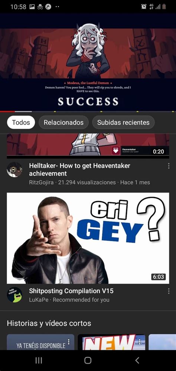
Task: Select the Todos filter chip
Action: click(21, 122)
